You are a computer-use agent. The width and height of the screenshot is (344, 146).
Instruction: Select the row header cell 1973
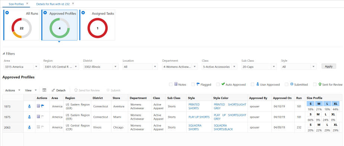(13, 107)
